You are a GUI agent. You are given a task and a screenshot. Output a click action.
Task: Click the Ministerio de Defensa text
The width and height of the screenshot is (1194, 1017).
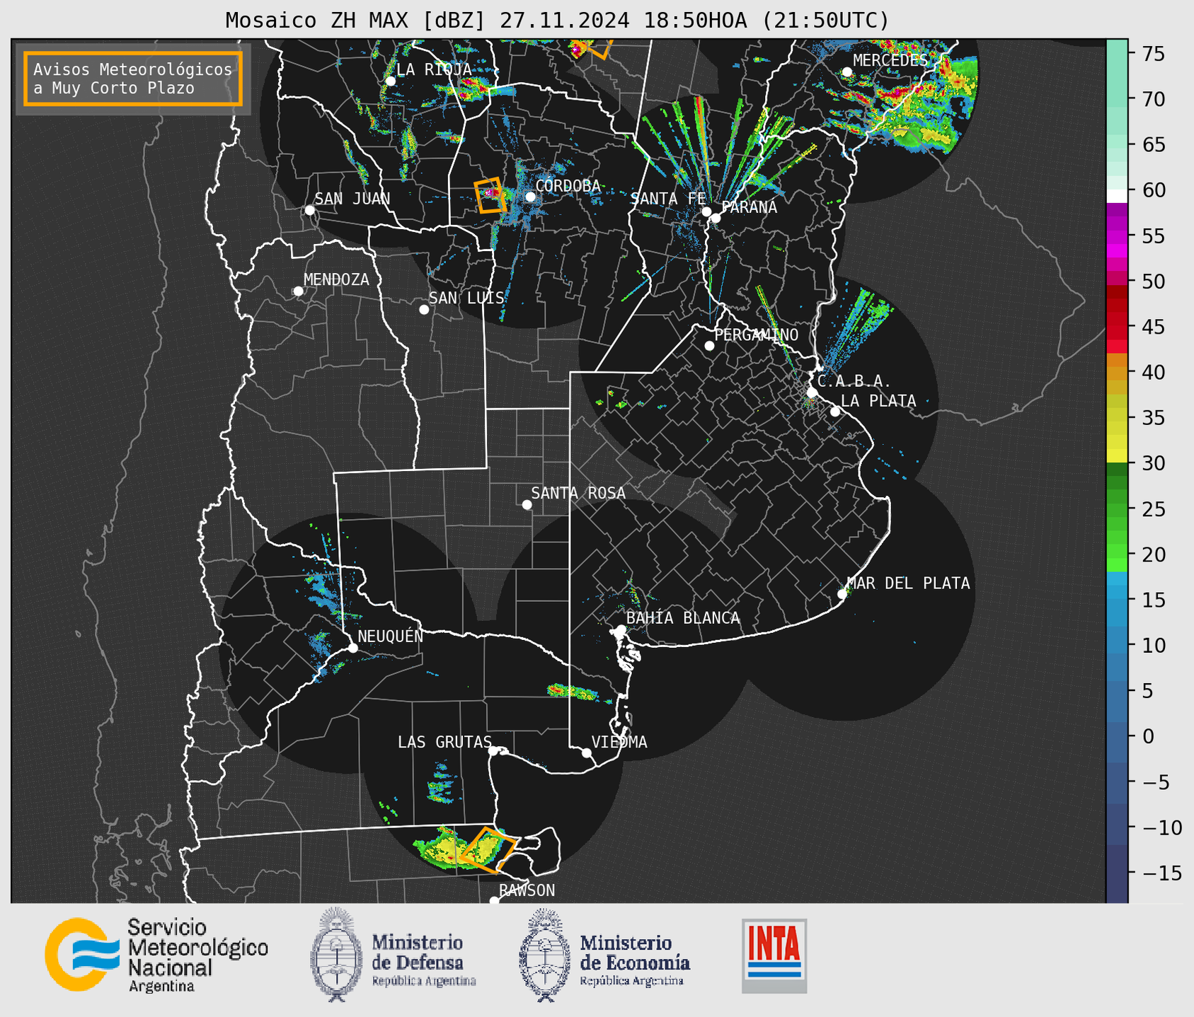tap(423, 960)
